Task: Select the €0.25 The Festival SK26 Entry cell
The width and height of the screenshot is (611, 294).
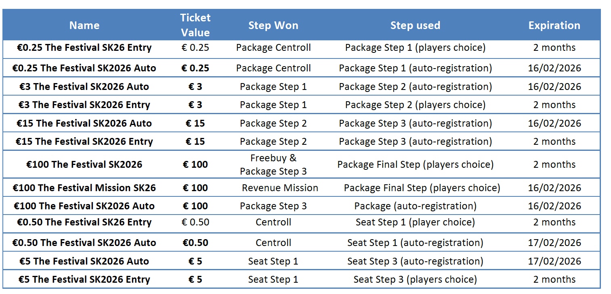Action: pyautogui.click(x=84, y=48)
